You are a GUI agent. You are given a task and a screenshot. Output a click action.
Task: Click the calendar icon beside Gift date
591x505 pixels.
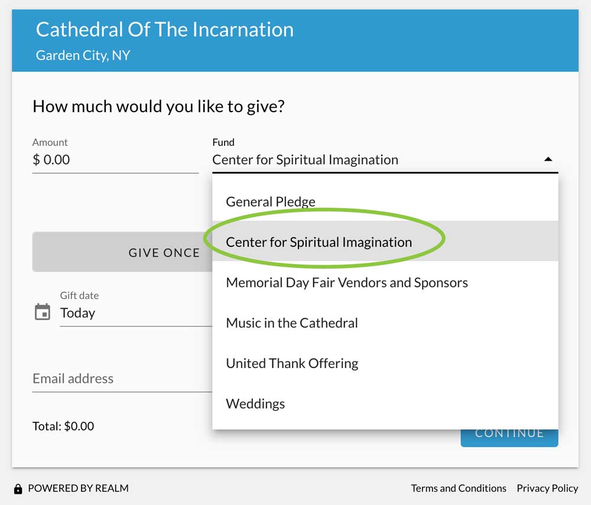tap(42, 312)
